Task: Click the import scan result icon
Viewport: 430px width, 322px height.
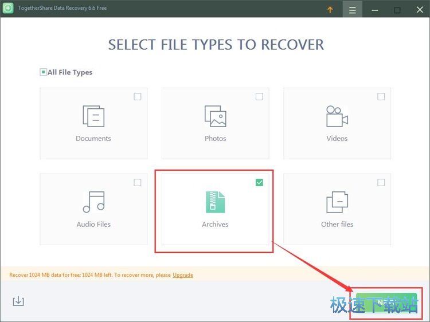Action: pyautogui.click(x=18, y=301)
